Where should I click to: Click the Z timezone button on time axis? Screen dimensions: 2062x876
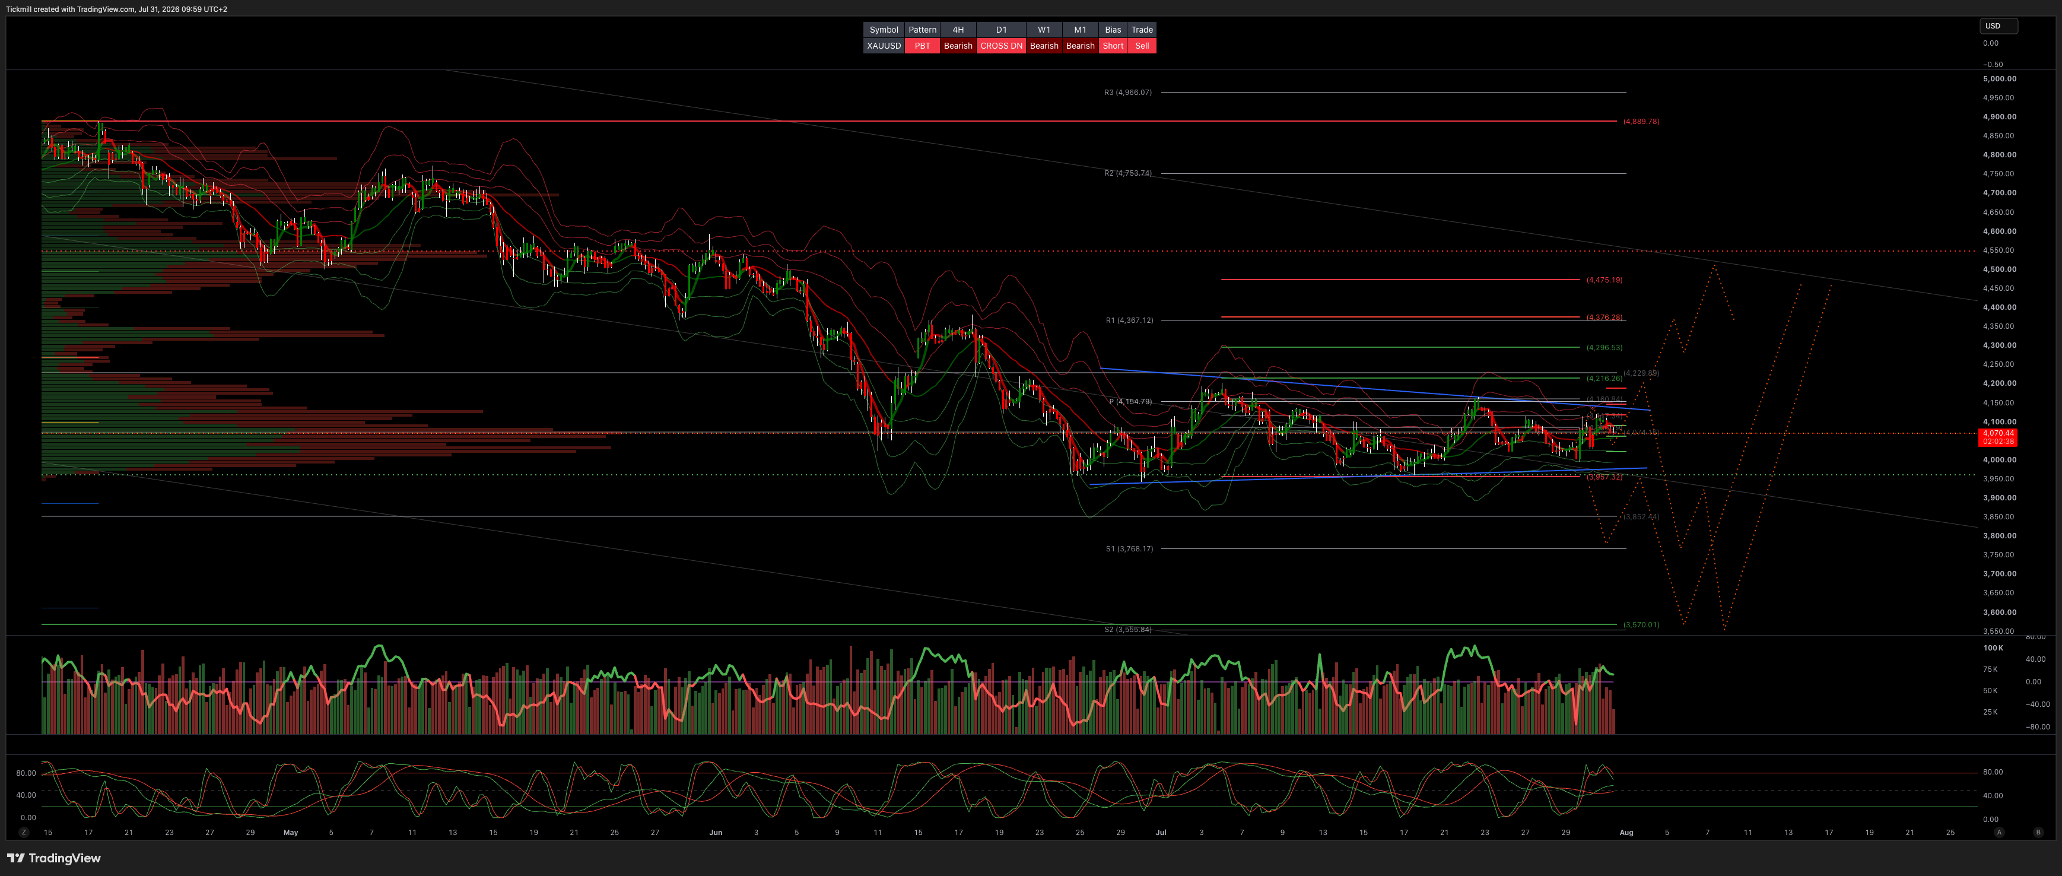[24, 832]
